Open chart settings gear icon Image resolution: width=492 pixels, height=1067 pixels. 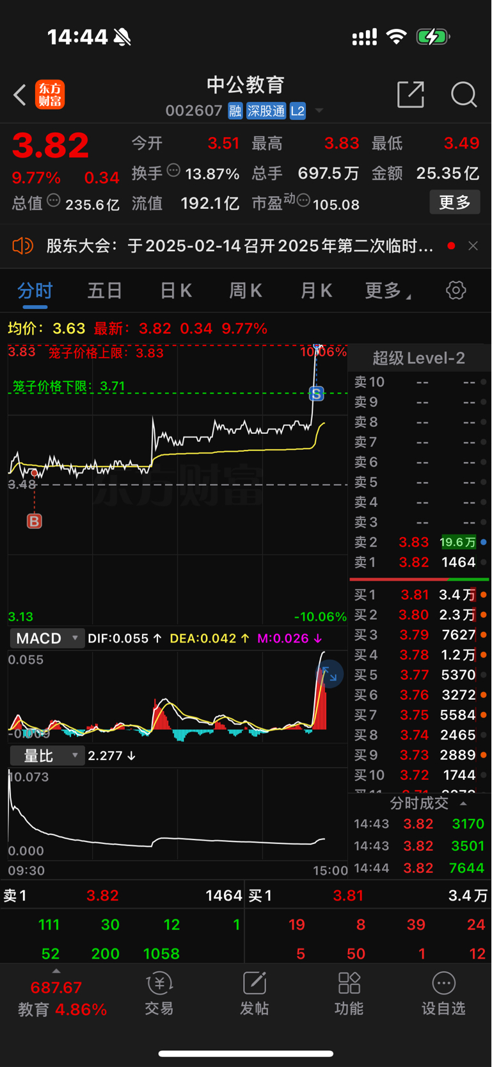(456, 290)
